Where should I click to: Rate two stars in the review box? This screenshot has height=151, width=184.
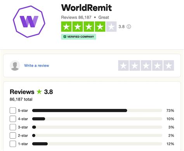(135, 65)
